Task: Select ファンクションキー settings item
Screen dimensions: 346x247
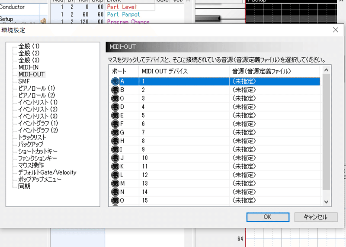Action: (38, 158)
